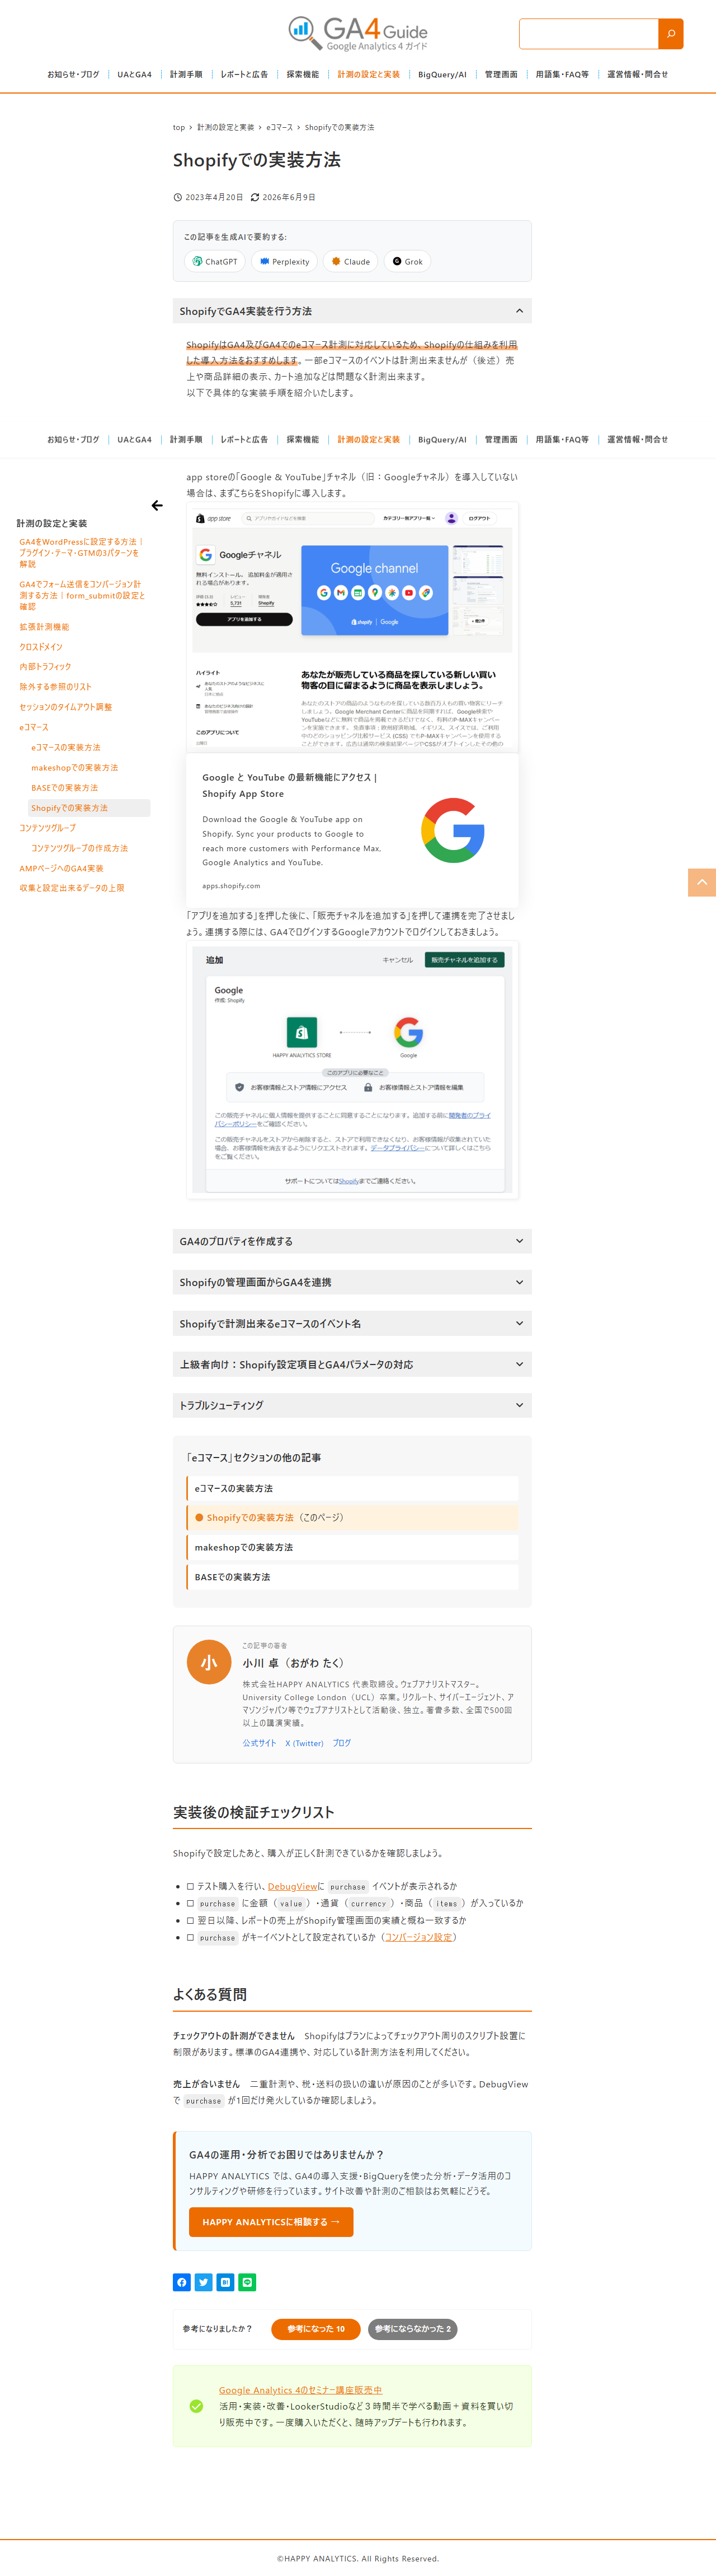Click the clock icon by the publish date
Viewport: 716px width, 2576px height.
pyautogui.click(x=178, y=197)
